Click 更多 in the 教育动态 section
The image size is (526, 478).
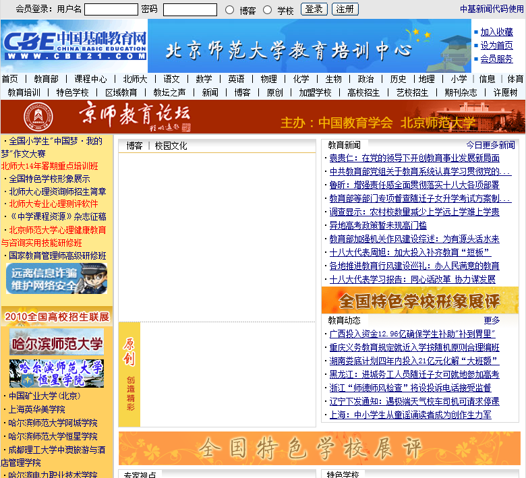pyautogui.click(x=492, y=320)
